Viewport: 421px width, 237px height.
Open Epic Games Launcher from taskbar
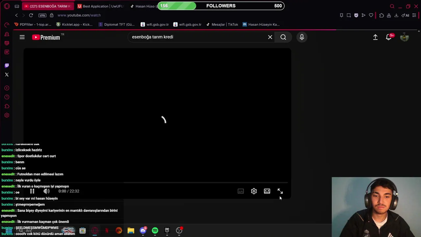click(x=167, y=230)
